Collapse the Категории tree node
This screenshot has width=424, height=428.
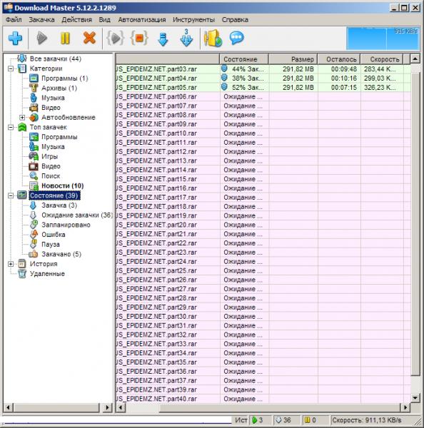pos(11,68)
